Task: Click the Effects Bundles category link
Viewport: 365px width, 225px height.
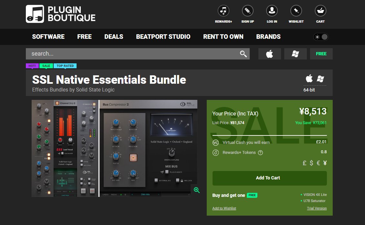Action: [x=50, y=90]
